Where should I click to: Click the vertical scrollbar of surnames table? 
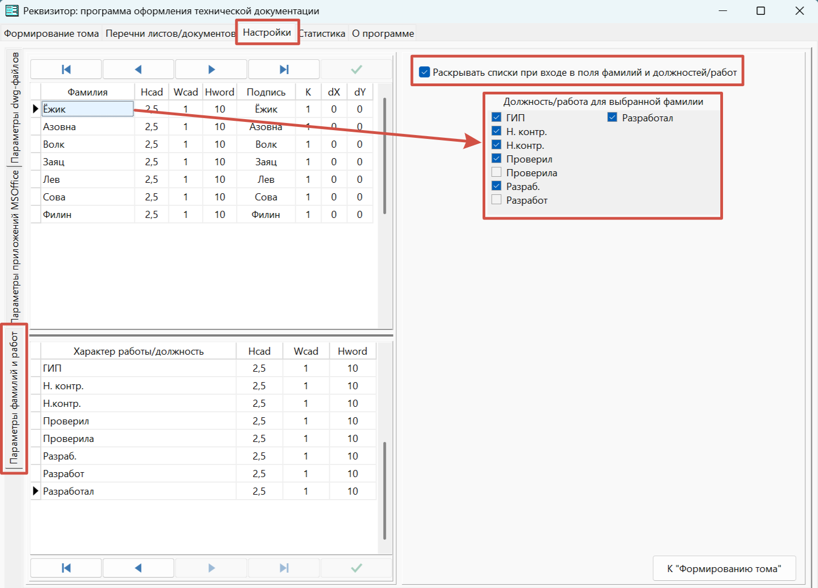(385, 156)
